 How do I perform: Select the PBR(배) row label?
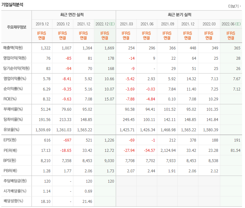[x=10, y=171]
